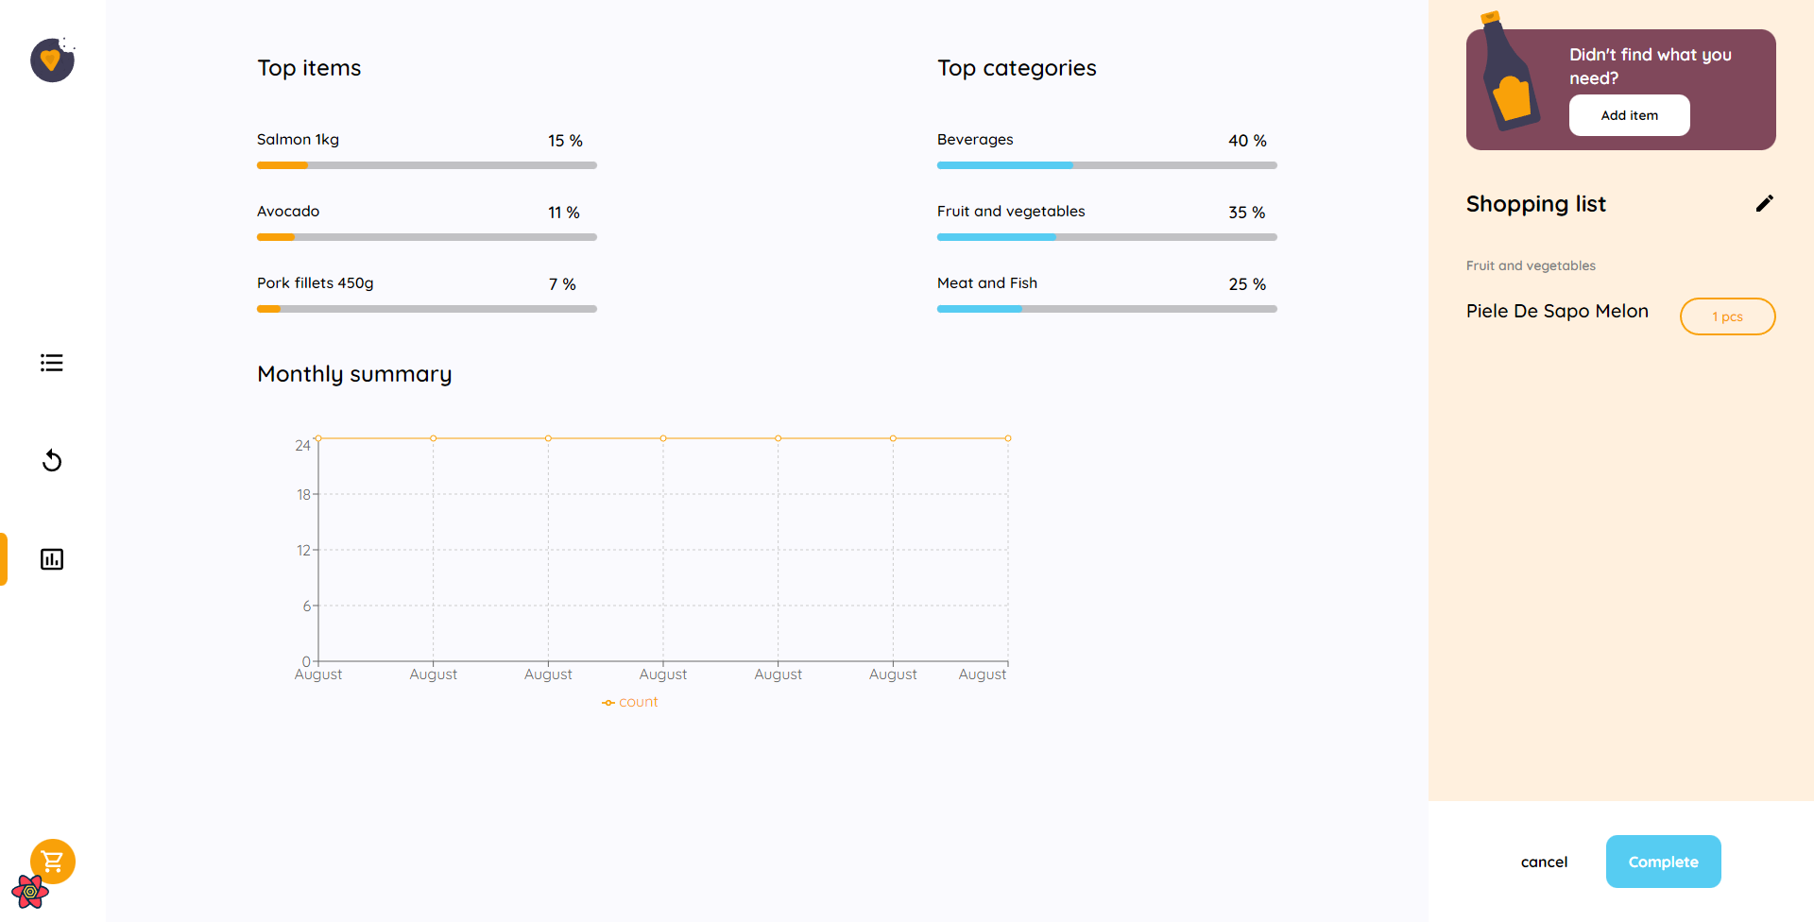Complete the shopping list
The image size is (1814, 922).
click(1664, 862)
